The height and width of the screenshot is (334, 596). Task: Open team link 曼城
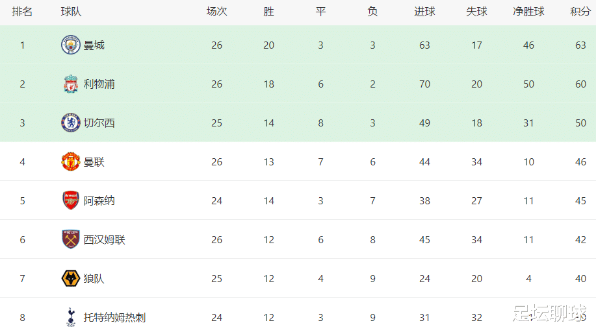(94, 45)
